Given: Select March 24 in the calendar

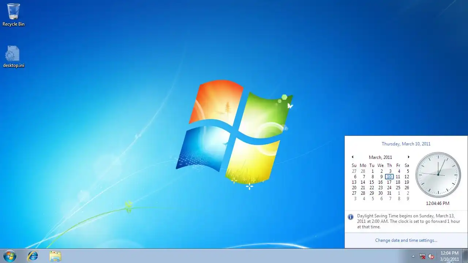Looking at the screenshot, I should [x=389, y=188].
